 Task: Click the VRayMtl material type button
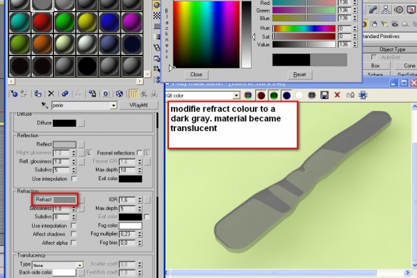pos(138,105)
